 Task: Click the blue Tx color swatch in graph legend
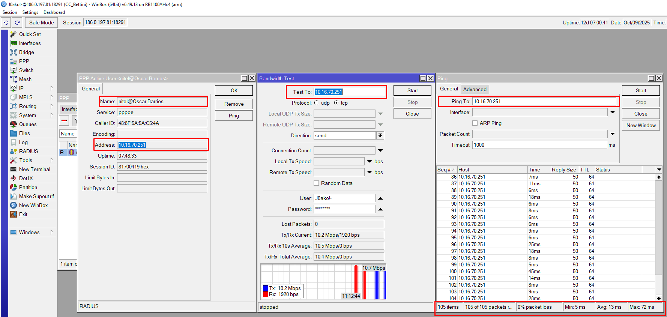[265, 288]
